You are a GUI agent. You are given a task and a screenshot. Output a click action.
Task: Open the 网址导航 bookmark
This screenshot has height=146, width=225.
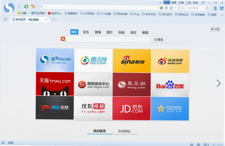point(38,13)
